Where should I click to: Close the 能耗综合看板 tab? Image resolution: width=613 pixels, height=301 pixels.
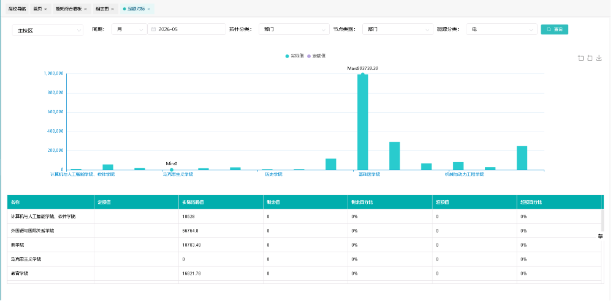click(x=85, y=9)
